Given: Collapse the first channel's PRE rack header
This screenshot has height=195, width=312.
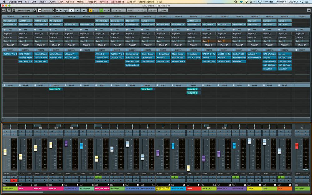Looking at the screenshot, I should pyautogui.click(x=10, y=30).
